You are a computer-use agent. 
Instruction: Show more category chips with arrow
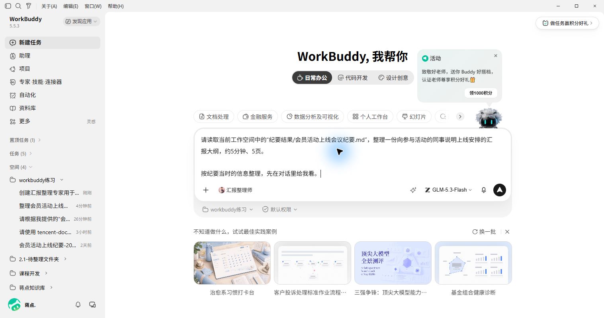point(460,117)
